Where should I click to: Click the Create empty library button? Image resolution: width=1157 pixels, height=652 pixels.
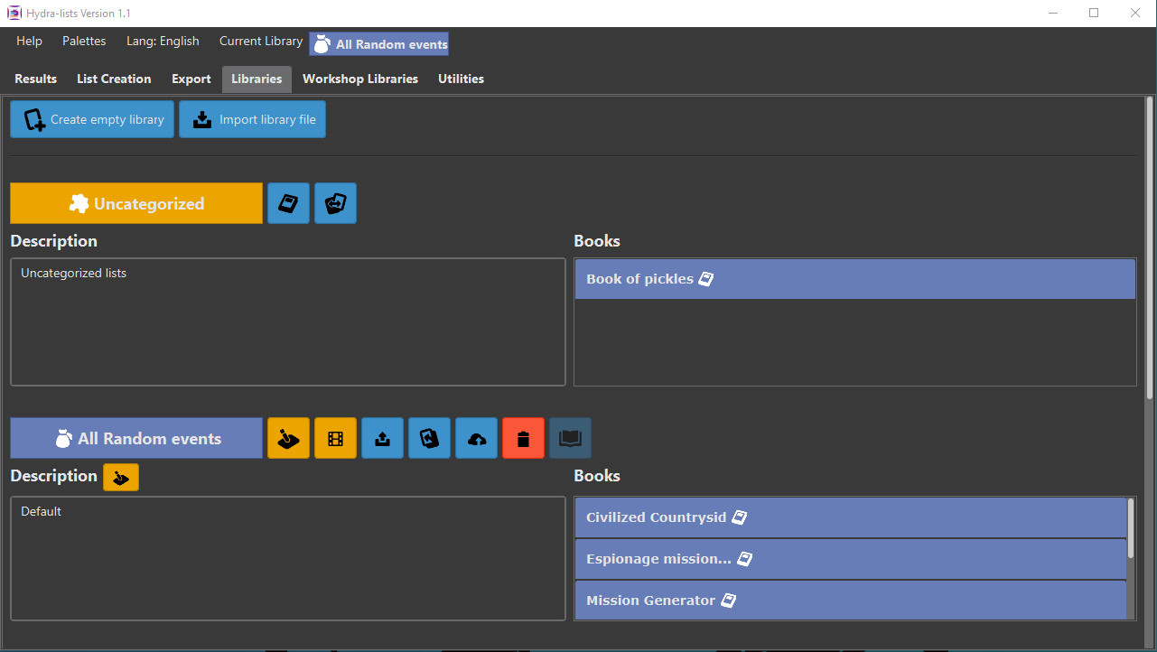coord(91,118)
